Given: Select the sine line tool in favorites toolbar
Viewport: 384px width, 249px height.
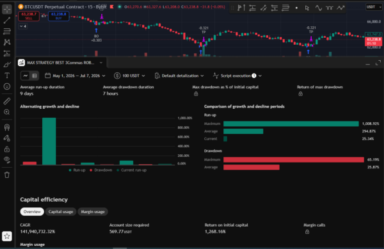Looking at the screenshot, I should click(318, 8).
